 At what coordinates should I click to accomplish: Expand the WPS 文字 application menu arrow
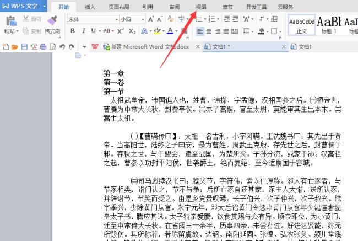(x=44, y=6)
